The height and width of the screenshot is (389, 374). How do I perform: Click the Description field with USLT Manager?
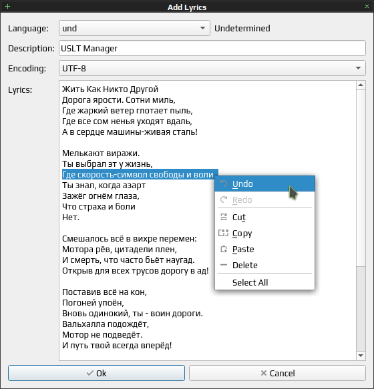coord(212,48)
